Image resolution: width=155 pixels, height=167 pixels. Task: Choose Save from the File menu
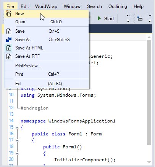click(x=47, y=31)
